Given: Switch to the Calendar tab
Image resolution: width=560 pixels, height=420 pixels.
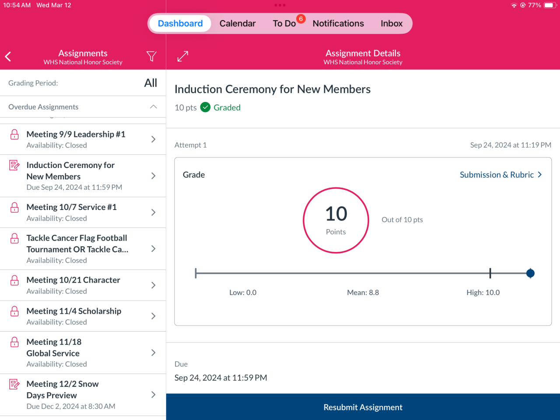Looking at the screenshot, I should [238, 24].
